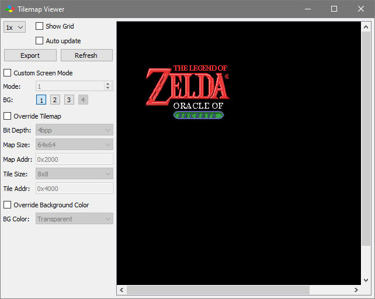375x299 pixels.
Task: Click the Tile Addr 0x4000 field
Action: (x=74, y=189)
